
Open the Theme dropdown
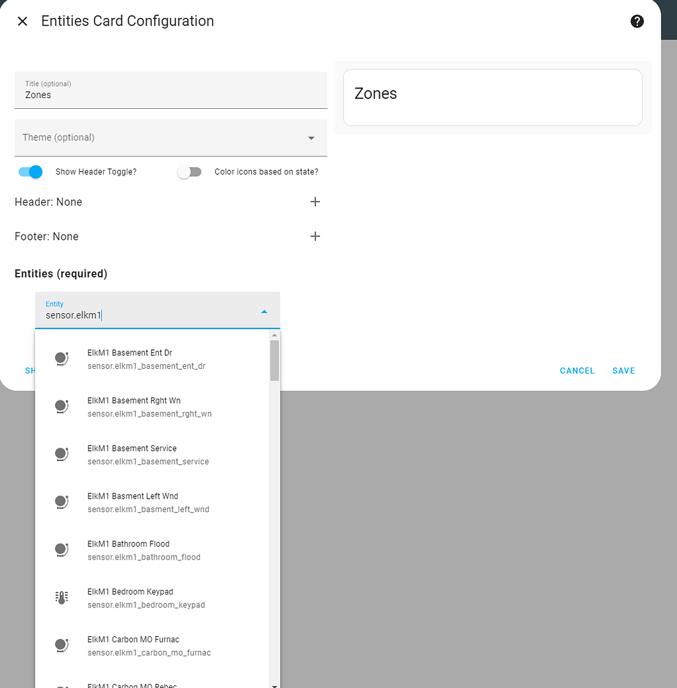coord(170,138)
